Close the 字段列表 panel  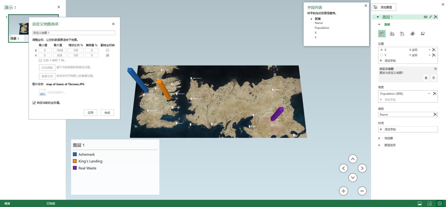pos(366,6)
